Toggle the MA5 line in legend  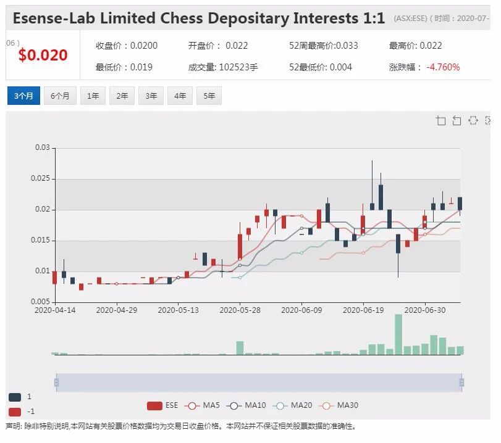click(202, 405)
